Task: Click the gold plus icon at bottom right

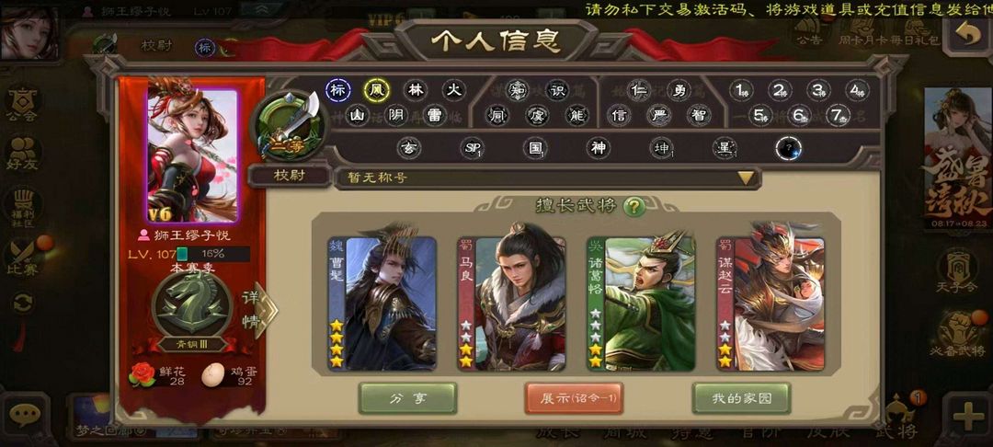Action: [968, 416]
